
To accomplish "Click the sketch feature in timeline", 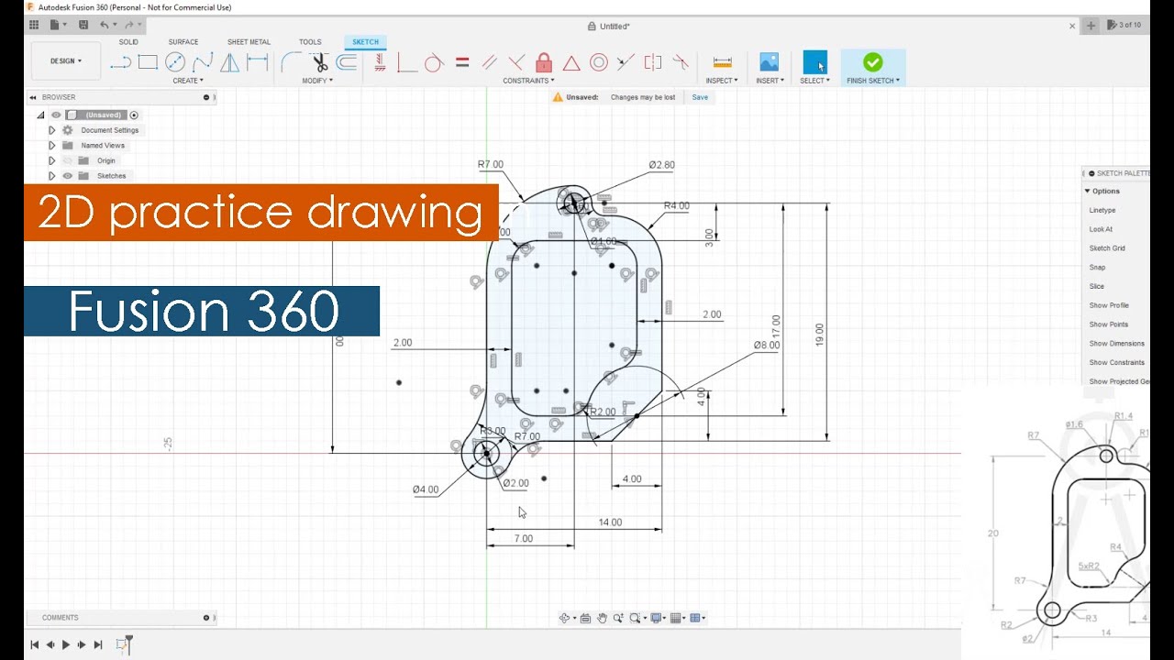I will 121,645.
